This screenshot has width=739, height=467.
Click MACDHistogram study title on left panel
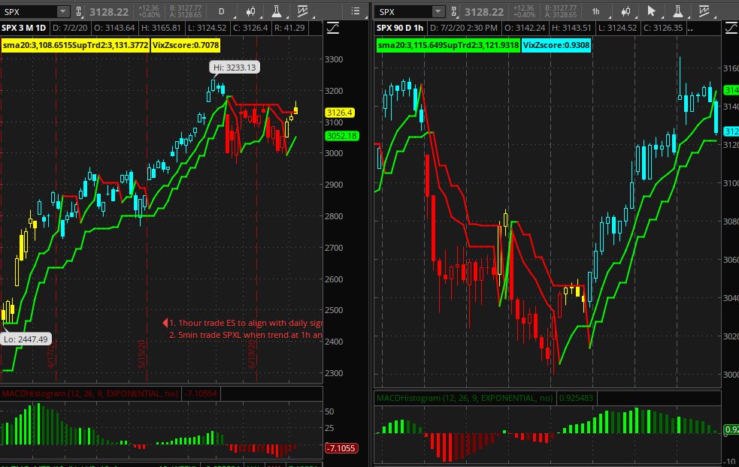pyautogui.click(x=90, y=393)
